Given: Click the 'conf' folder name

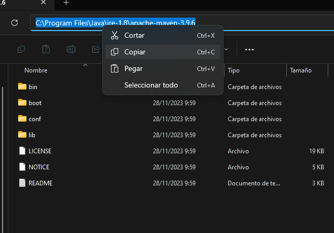Looking at the screenshot, I should click(x=35, y=119).
